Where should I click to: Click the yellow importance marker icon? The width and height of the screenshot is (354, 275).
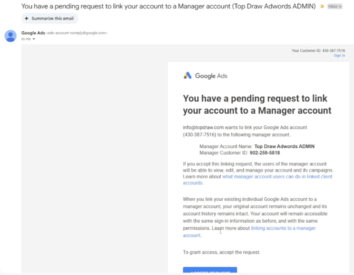coord(322,6)
